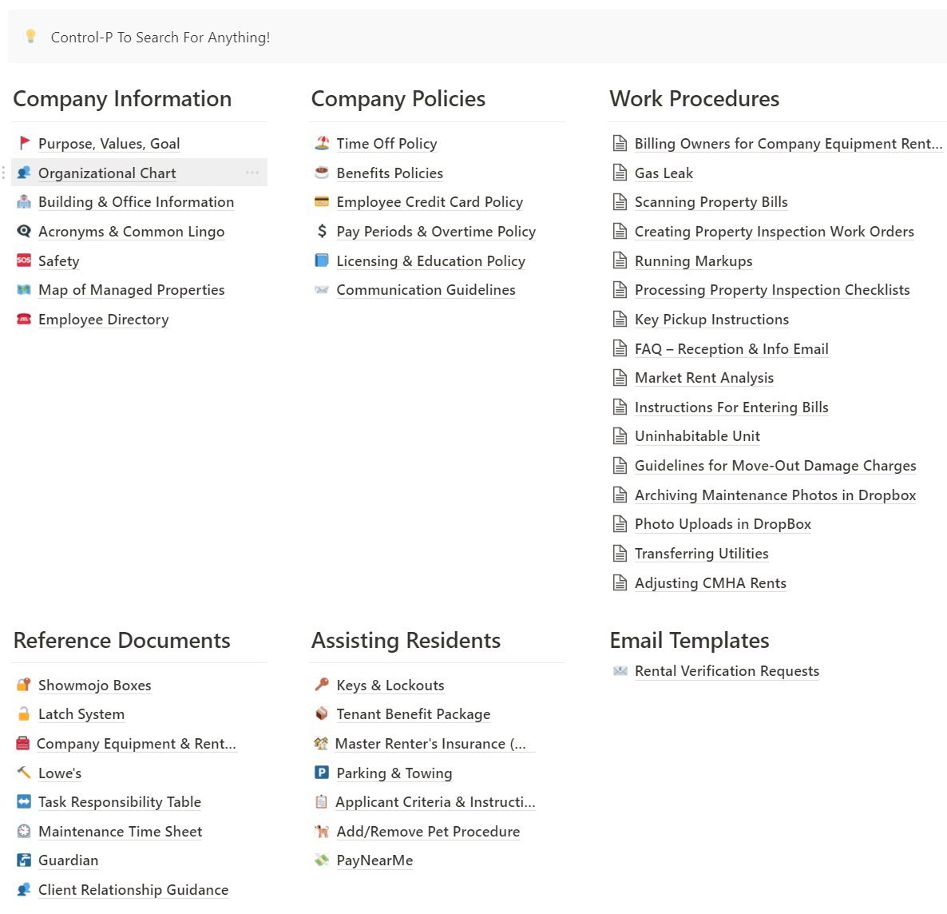Screen dimensions: 947x914
Task: Click the clock icon beside Maintenance Time Sheet
Action: (24, 831)
